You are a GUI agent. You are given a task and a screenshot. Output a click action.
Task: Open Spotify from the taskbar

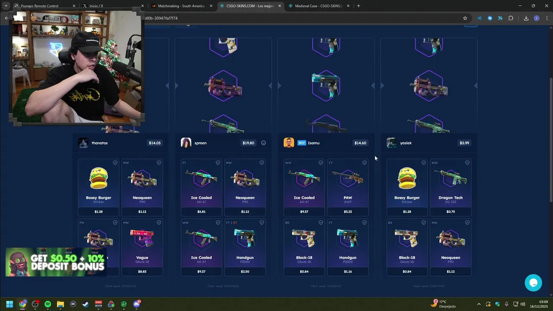point(48,304)
